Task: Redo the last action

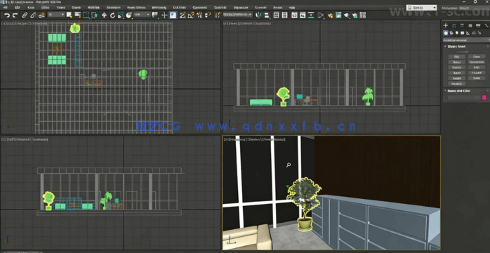Action: pos(15,15)
